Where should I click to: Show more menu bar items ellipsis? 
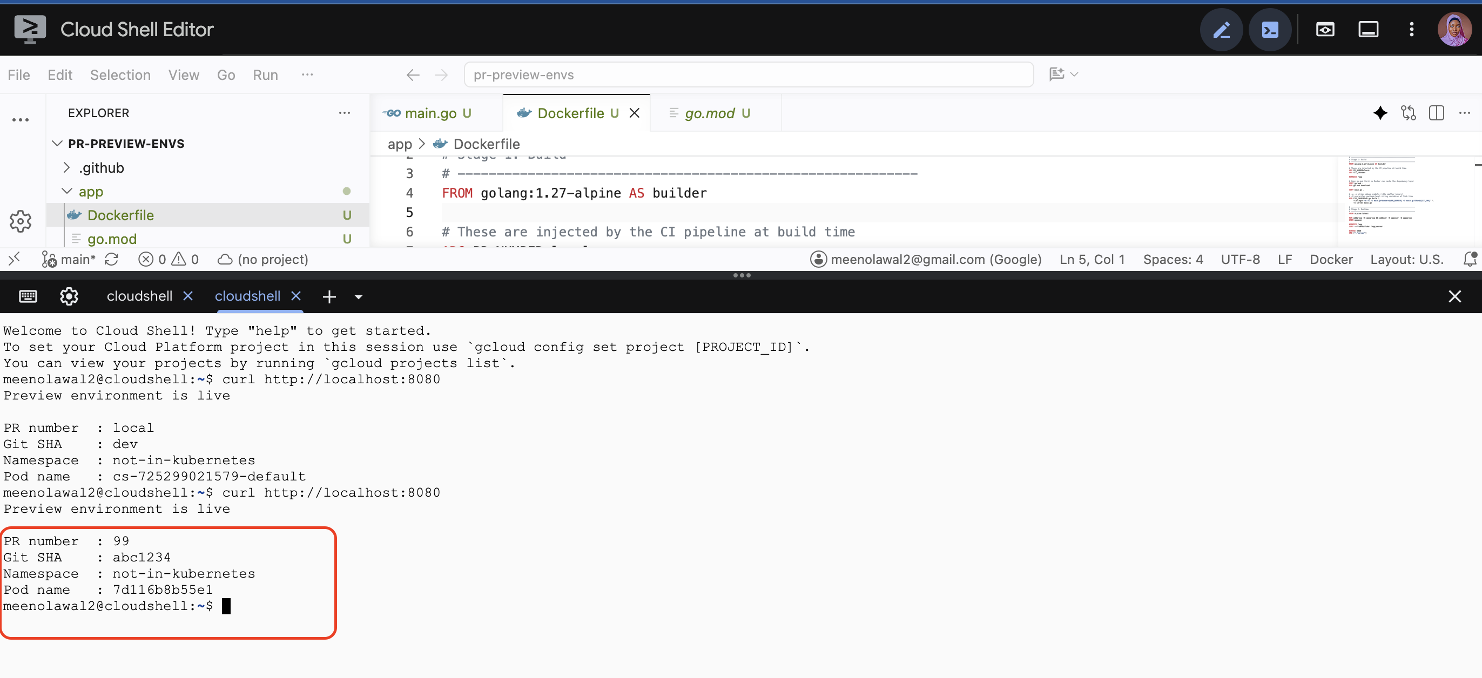(x=307, y=74)
